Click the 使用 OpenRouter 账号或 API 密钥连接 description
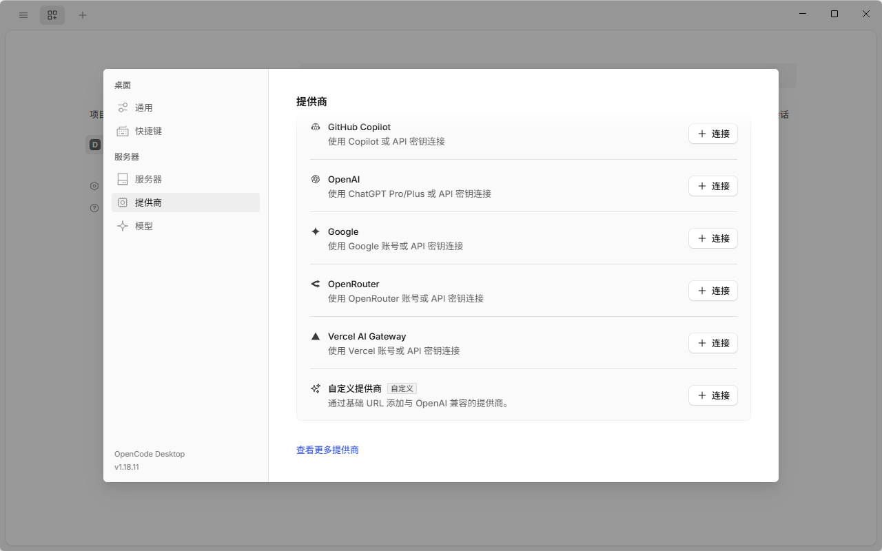Screen dimensions: 882x551 (406, 298)
